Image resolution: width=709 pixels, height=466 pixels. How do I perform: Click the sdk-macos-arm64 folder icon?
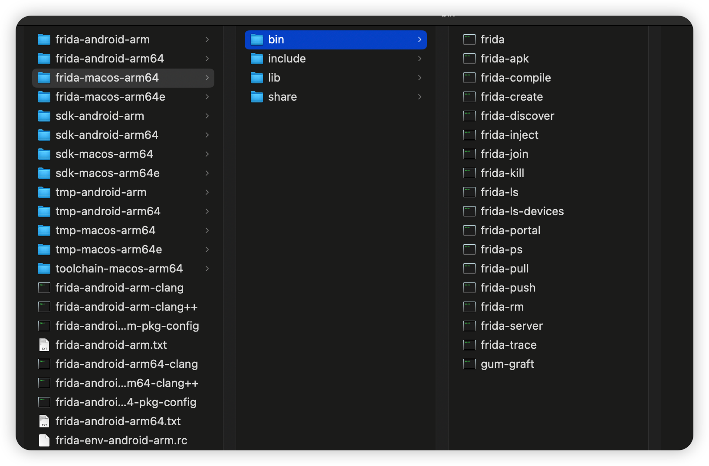pyautogui.click(x=44, y=154)
